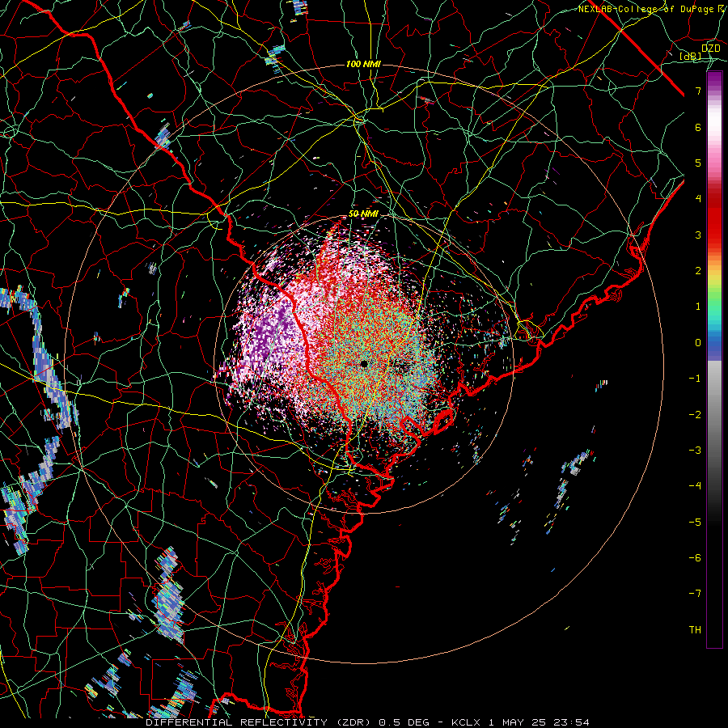Click the 0 value on the color scale
728x728 pixels.
tap(698, 343)
